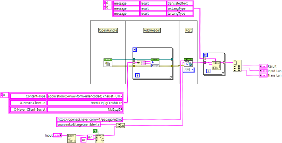
Task: Click the X-Naver-Client-Id name cell
Action: tap(29, 103)
